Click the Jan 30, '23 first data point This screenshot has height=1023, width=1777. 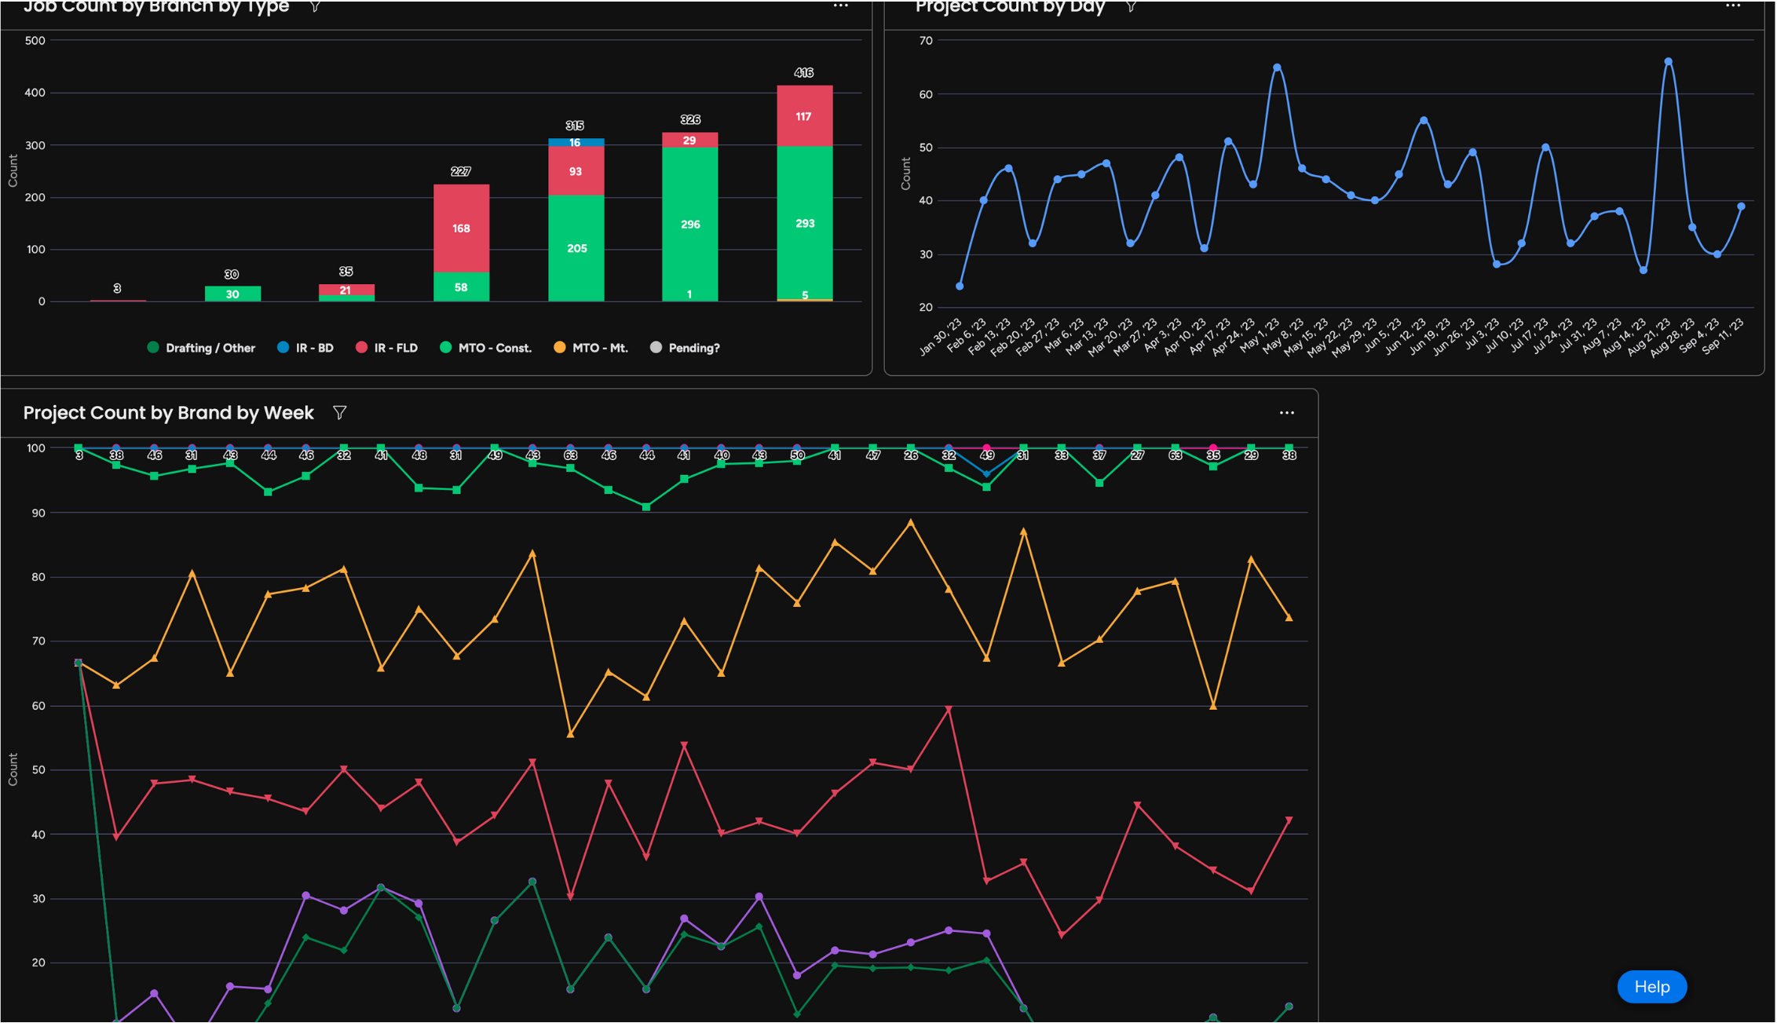960,286
